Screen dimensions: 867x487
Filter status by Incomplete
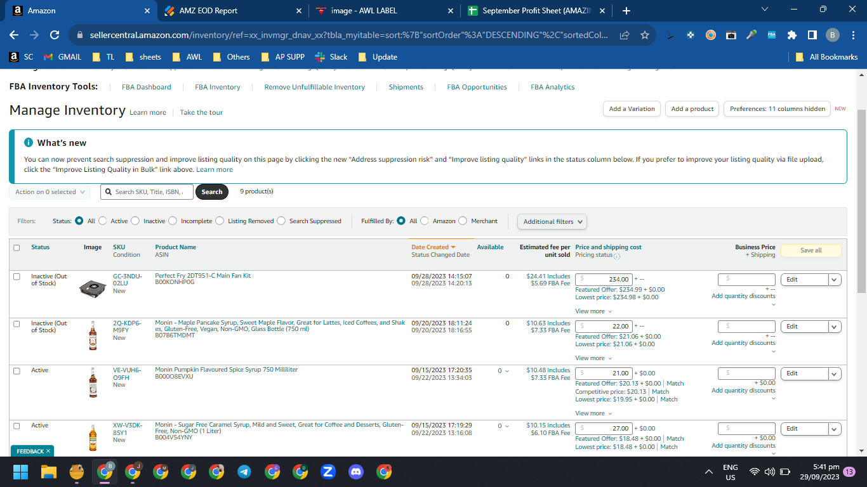click(x=173, y=221)
